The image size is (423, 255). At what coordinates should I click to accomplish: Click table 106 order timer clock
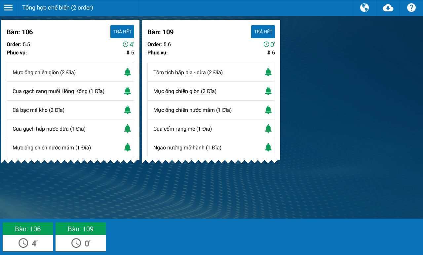128,44
